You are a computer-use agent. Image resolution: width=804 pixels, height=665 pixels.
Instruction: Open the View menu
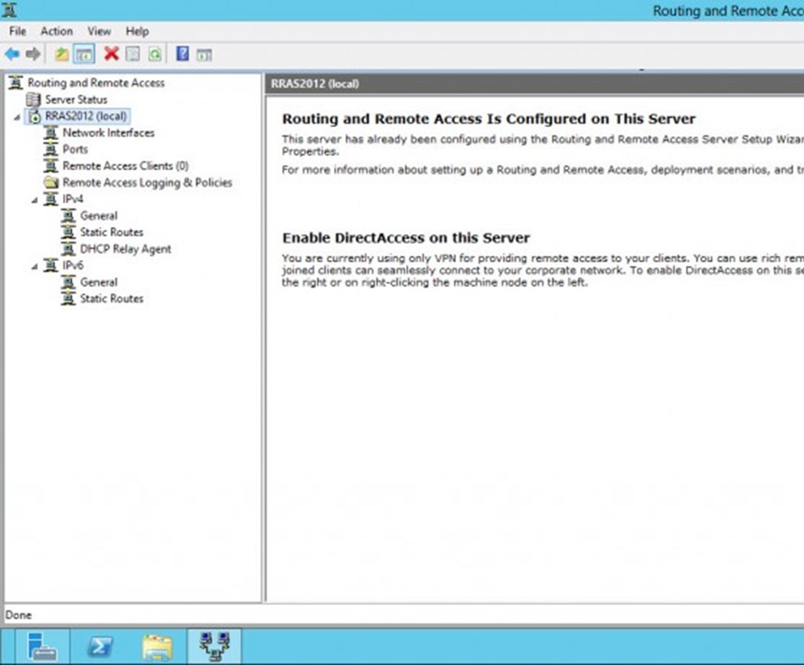tap(99, 32)
